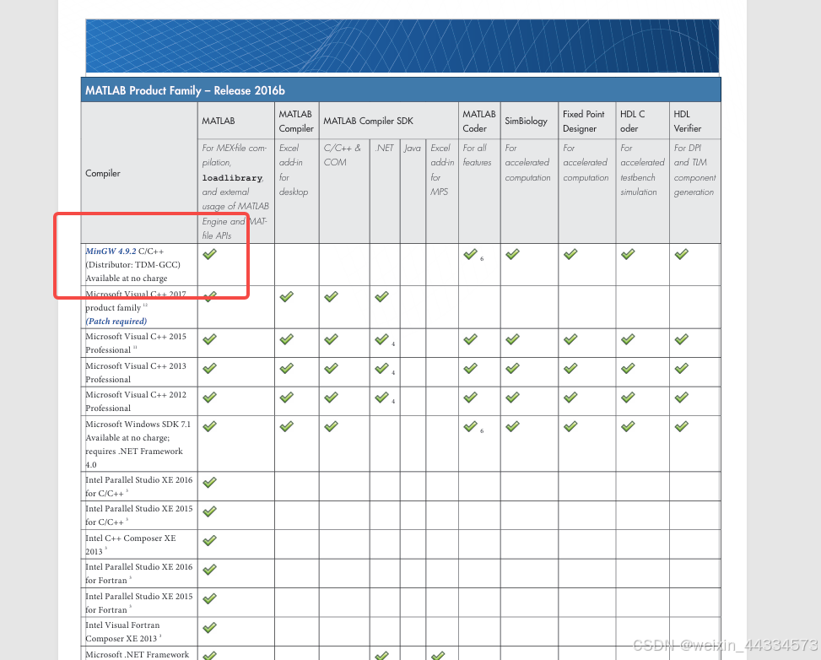
Task: Click MinGW row checkmark under HDL Verifier
Action: pos(681,254)
